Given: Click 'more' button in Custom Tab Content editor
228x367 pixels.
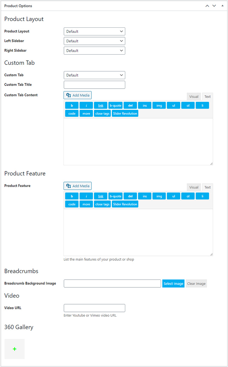Looking at the screenshot, I should pyautogui.click(x=86, y=114).
